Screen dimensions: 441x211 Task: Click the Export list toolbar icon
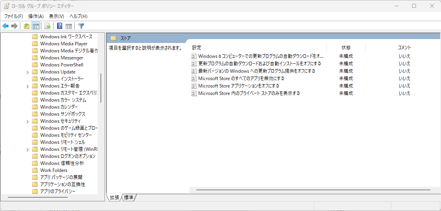(48, 26)
